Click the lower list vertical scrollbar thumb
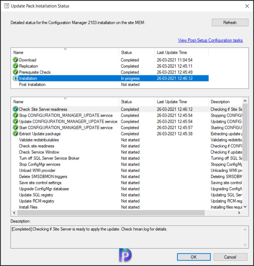Viewport: 254px width, 266px height. (x=245, y=132)
